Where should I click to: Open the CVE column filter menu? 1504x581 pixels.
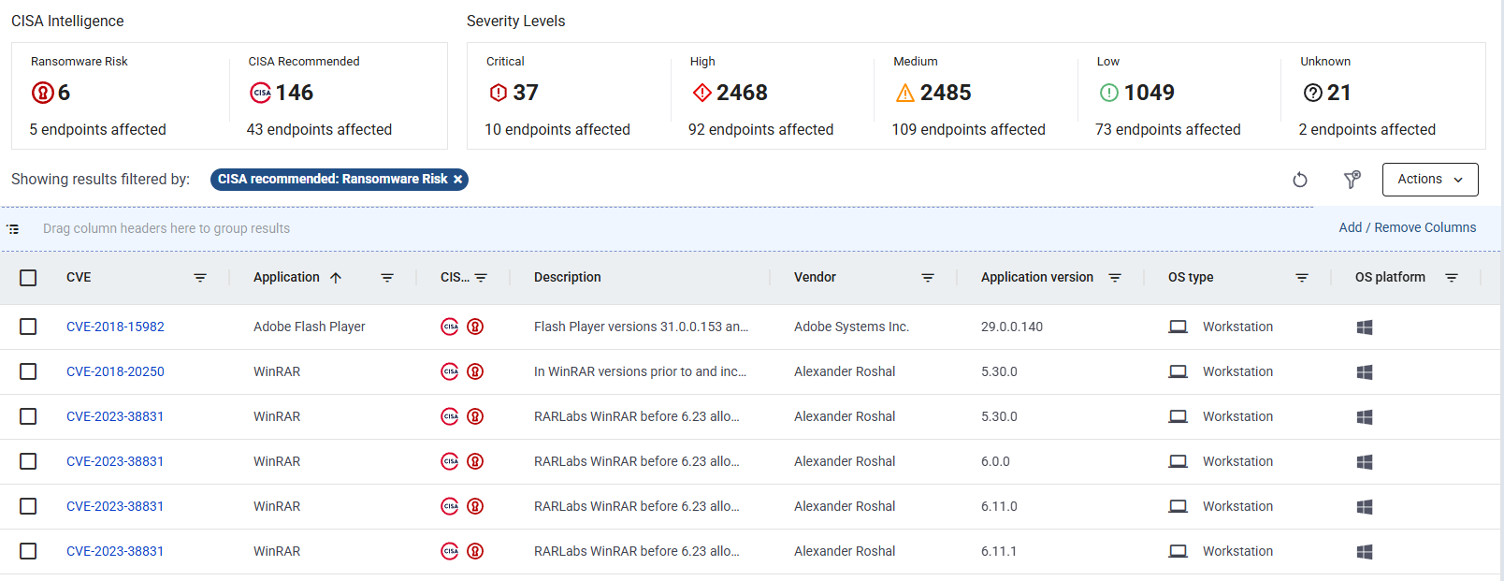pyautogui.click(x=200, y=278)
